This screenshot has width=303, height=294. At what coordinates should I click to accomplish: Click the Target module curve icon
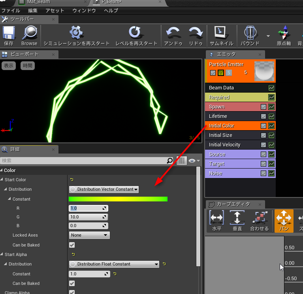point(271,164)
